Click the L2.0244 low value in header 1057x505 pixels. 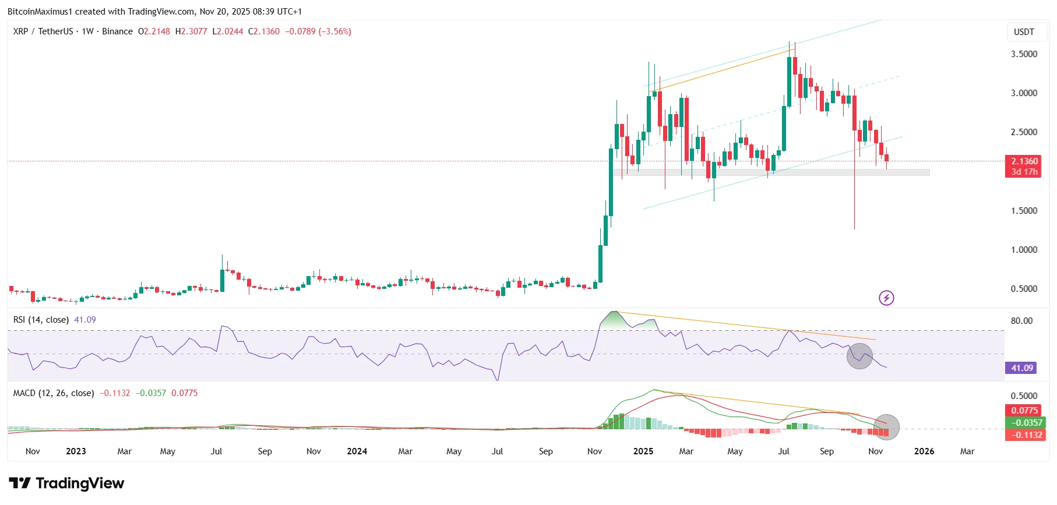click(x=228, y=31)
